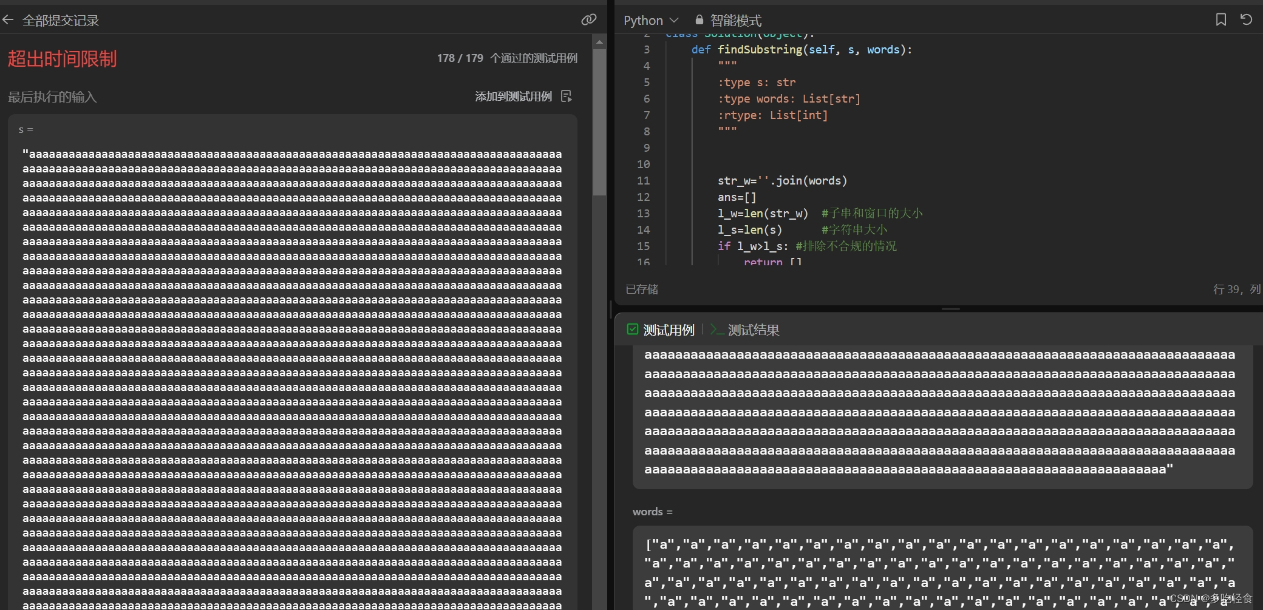Click line 3 def findSubstring definition

(802, 50)
